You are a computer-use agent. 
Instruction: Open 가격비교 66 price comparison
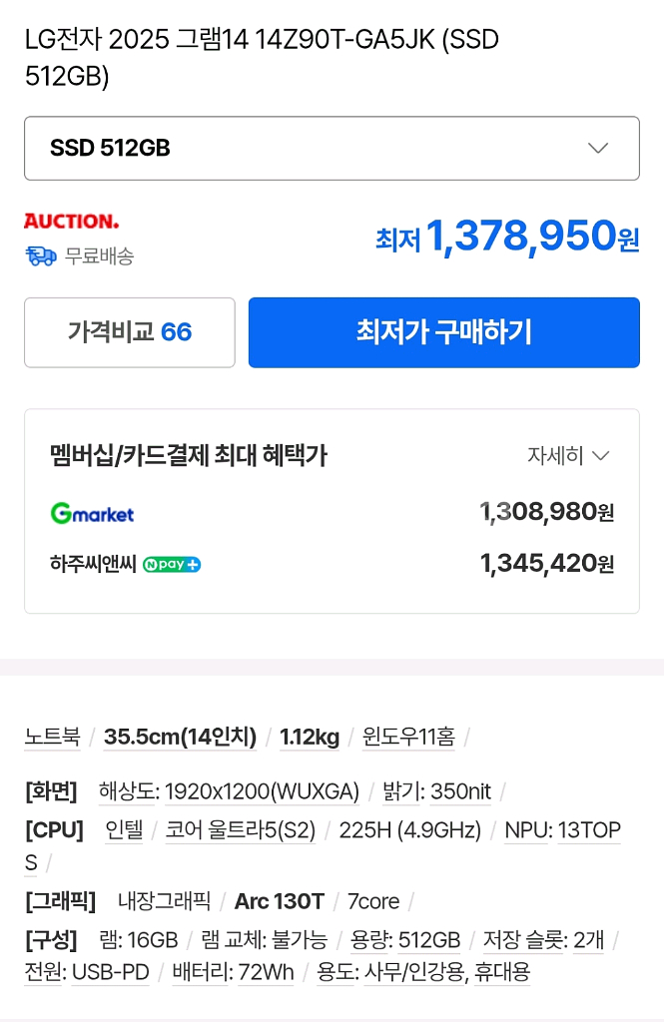tap(130, 332)
